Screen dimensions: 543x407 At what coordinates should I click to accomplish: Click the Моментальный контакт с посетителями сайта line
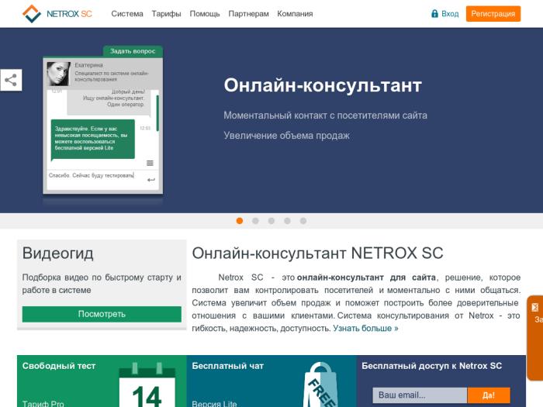pyautogui.click(x=326, y=116)
